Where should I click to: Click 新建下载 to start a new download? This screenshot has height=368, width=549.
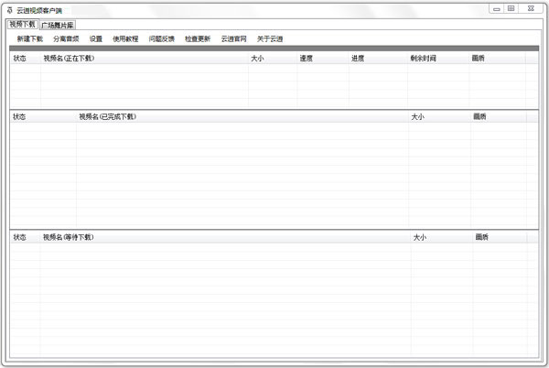click(29, 39)
